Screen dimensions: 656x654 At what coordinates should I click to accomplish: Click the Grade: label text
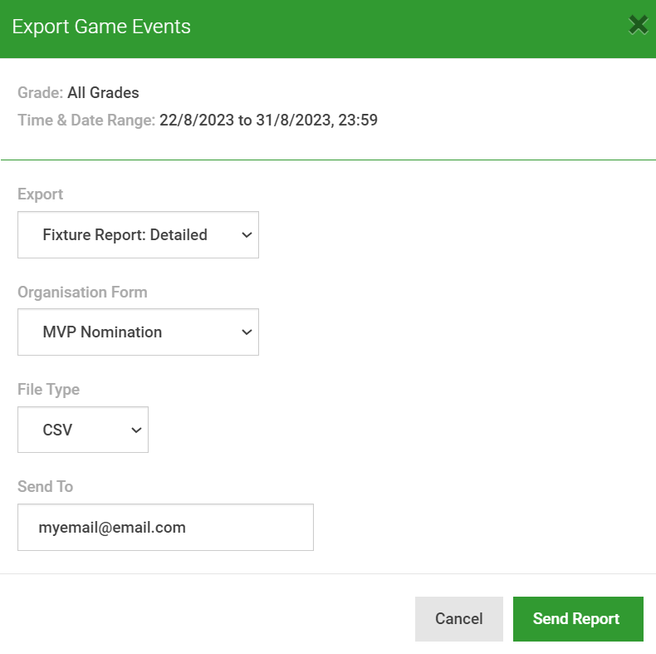(40, 93)
